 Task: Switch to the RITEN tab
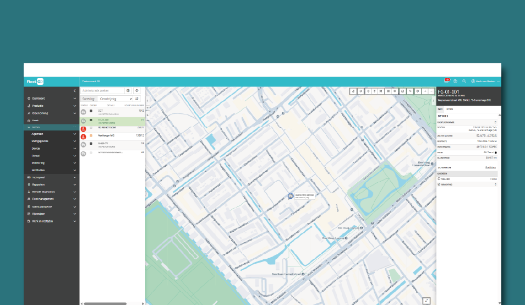(x=450, y=109)
